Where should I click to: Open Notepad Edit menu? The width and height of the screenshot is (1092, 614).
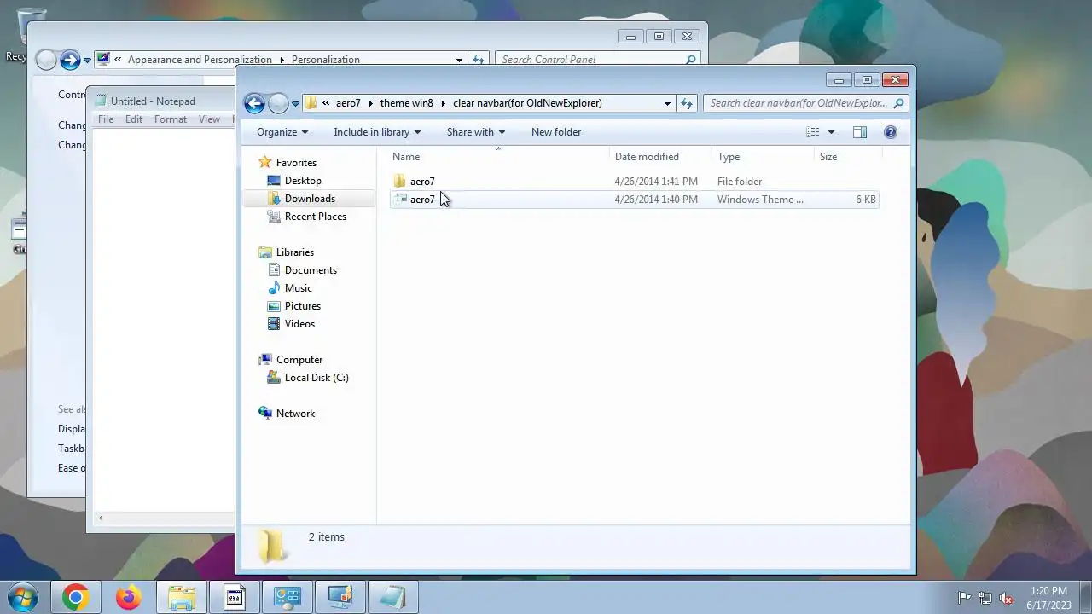(x=134, y=119)
